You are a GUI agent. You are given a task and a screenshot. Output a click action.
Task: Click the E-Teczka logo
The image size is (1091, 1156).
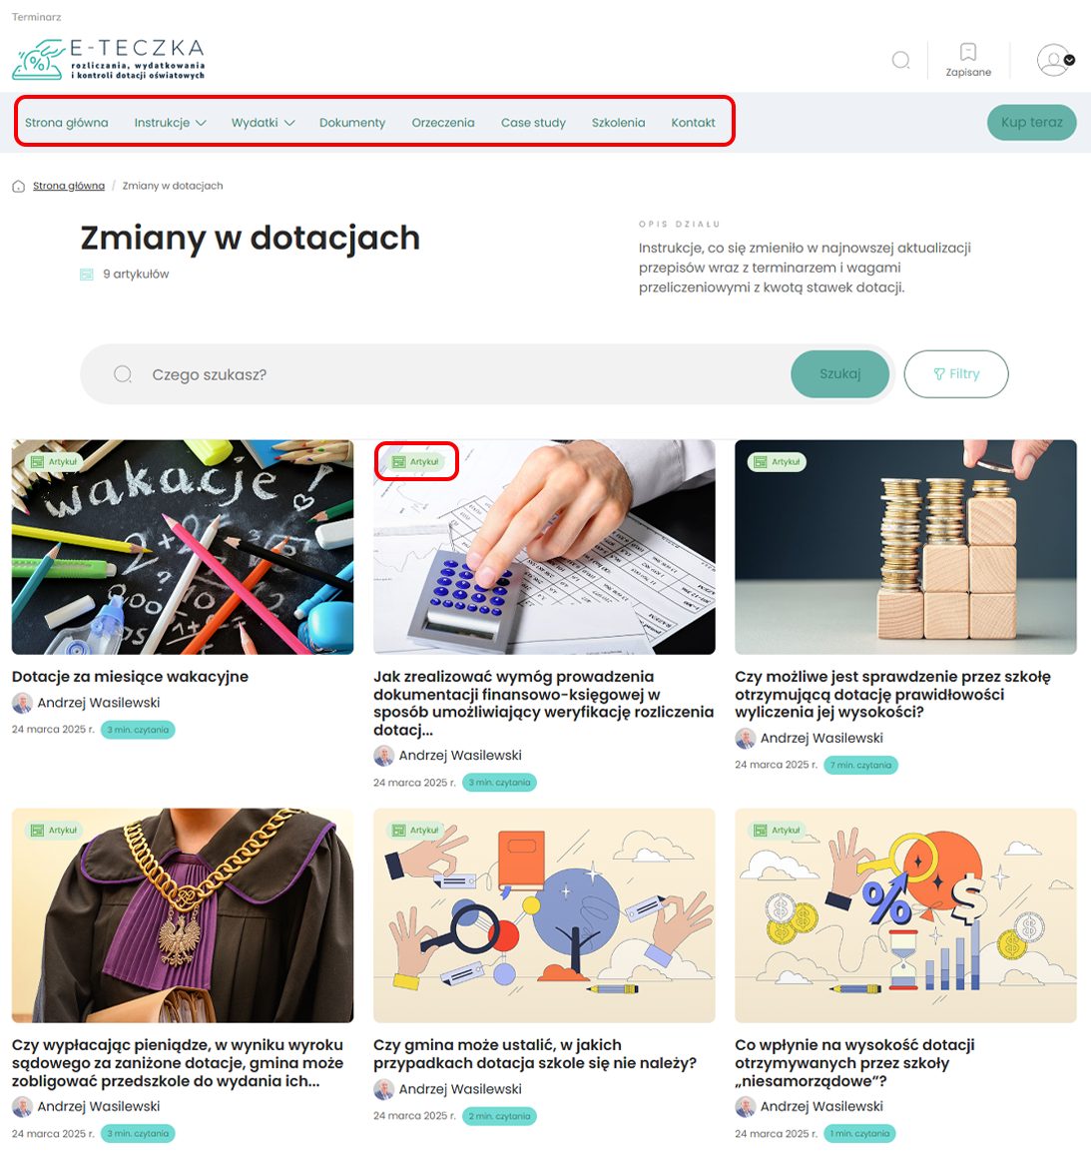[109, 59]
